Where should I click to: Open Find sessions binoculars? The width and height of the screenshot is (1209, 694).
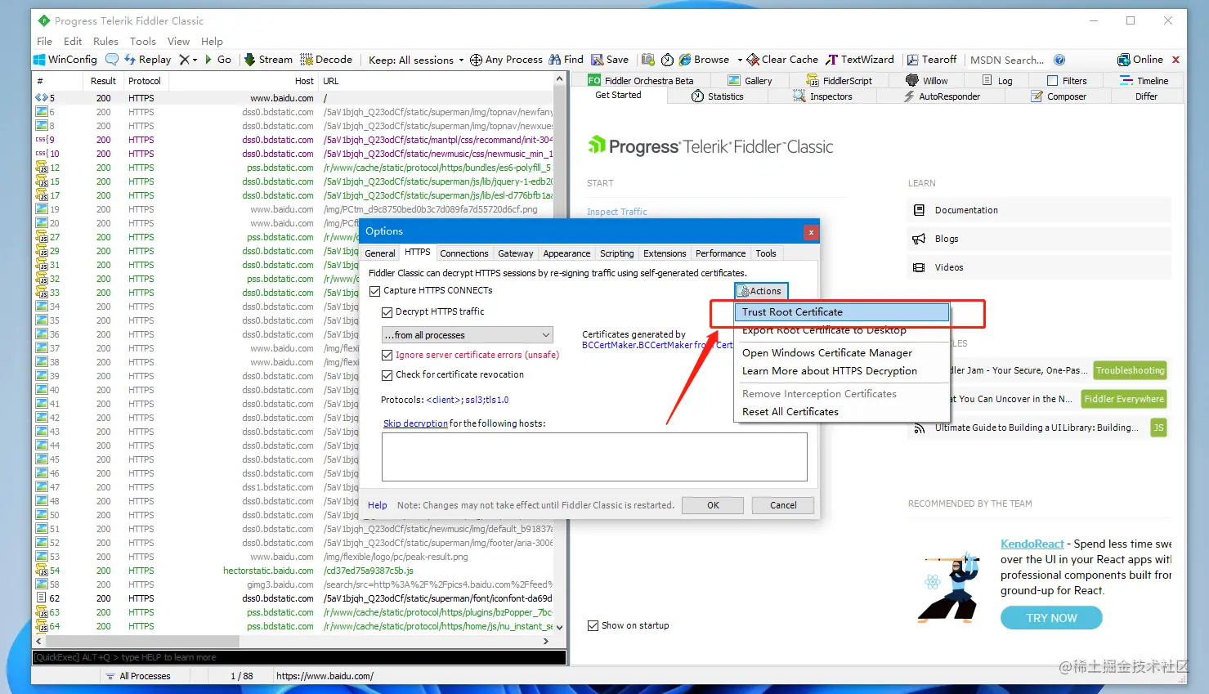pos(566,60)
